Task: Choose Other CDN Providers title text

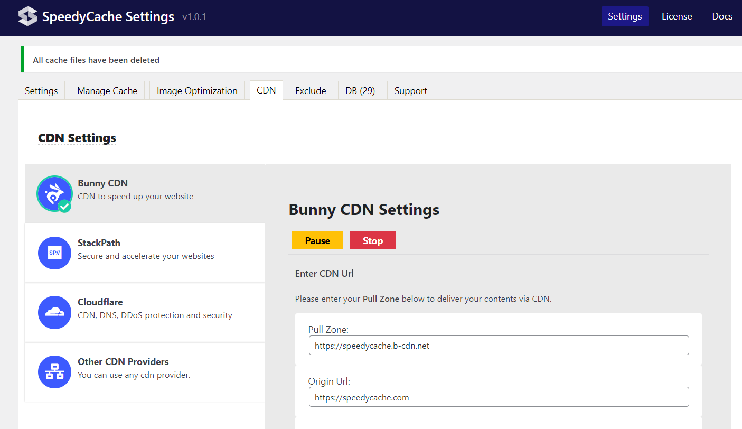Action: pyautogui.click(x=123, y=362)
